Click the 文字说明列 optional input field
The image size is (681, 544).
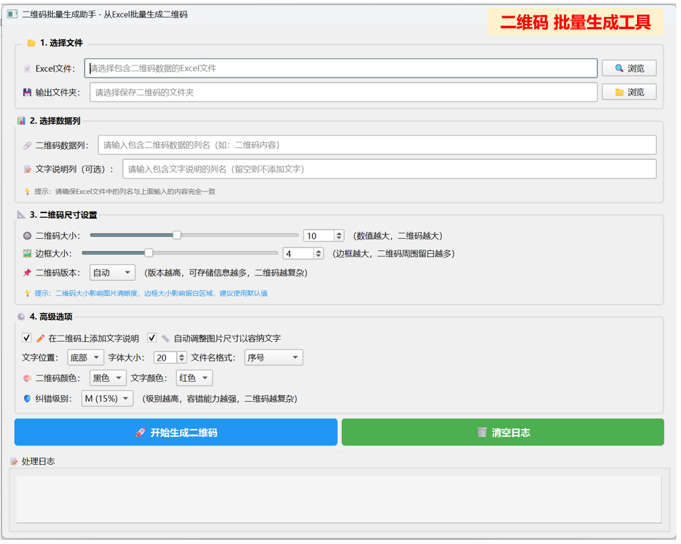point(389,169)
